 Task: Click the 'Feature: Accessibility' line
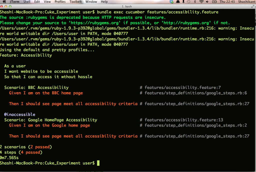[26, 55]
